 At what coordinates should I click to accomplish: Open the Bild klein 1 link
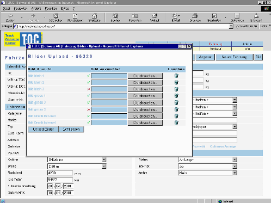pos(36,76)
